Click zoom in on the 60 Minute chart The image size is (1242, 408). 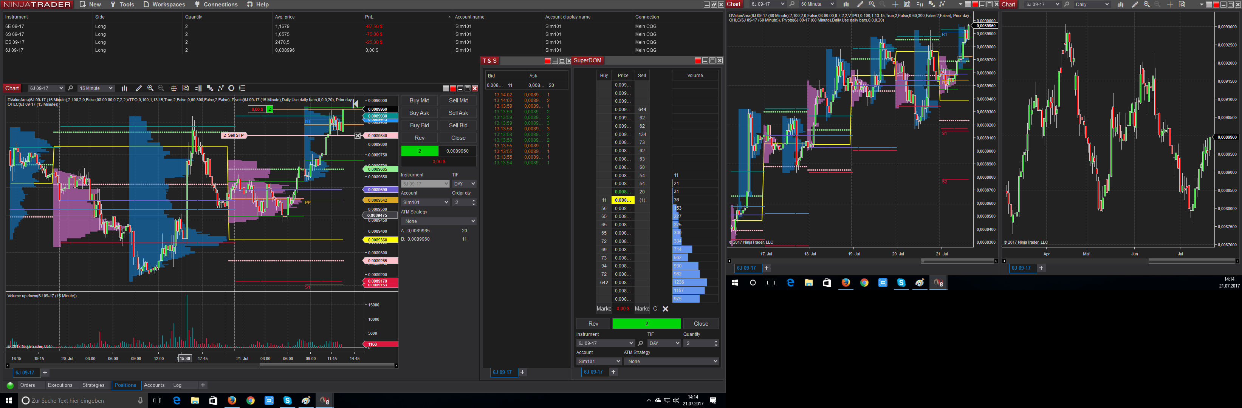click(872, 4)
